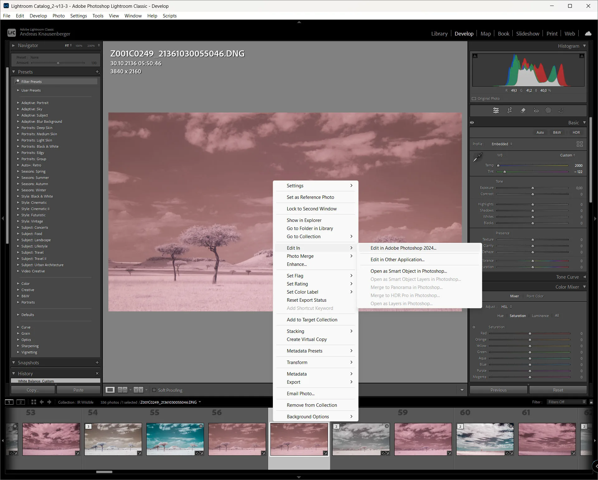Select the blue-toned filmstrip thumbnail 55
This screenshot has height=480, width=598.
pyautogui.click(x=175, y=439)
